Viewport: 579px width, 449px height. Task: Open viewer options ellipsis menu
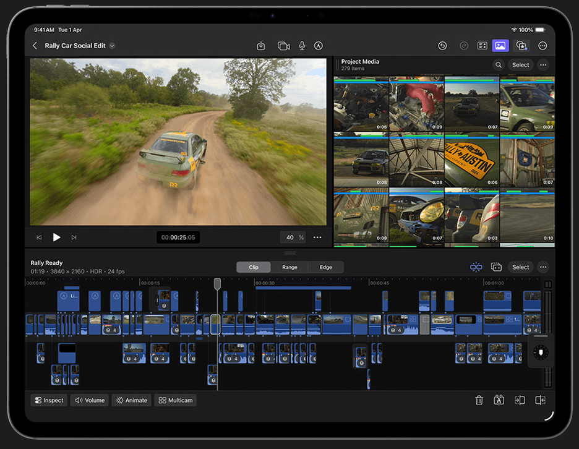pos(317,237)
